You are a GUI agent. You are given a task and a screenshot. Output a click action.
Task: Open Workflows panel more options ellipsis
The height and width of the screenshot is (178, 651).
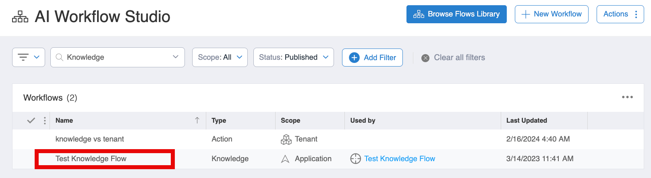pyautogui.click(x=627, y=97)
